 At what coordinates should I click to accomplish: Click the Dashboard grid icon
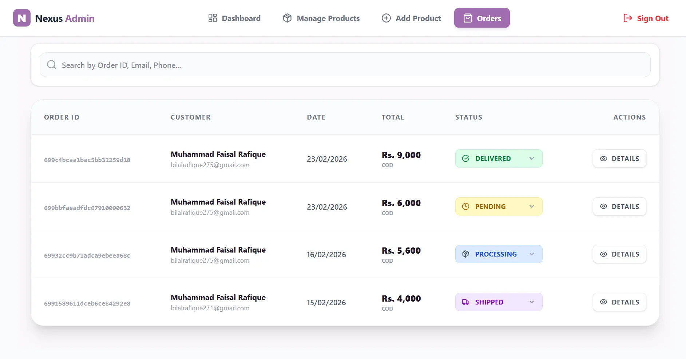click(212, 18)
